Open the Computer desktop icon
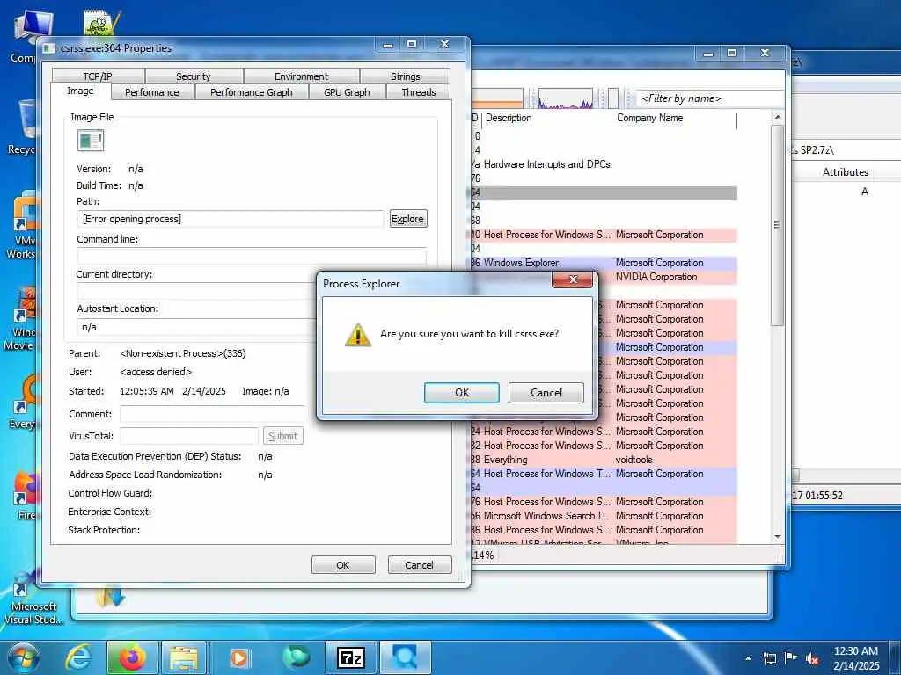This screenshot has height=675, width=901. (x=27, y=35)
